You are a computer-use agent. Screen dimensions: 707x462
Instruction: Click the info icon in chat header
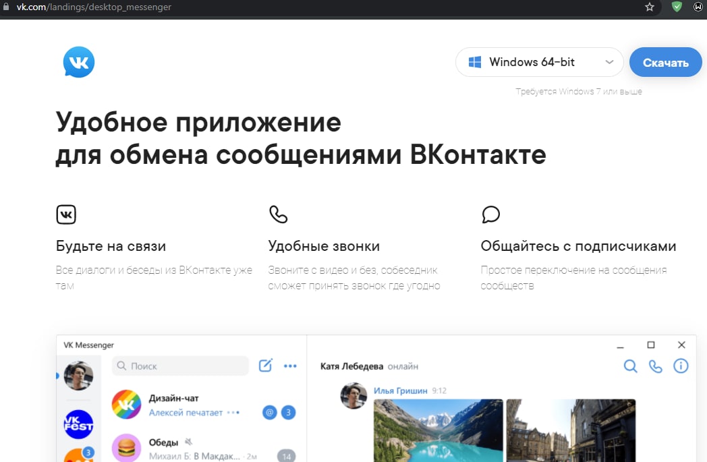(681, 366)
